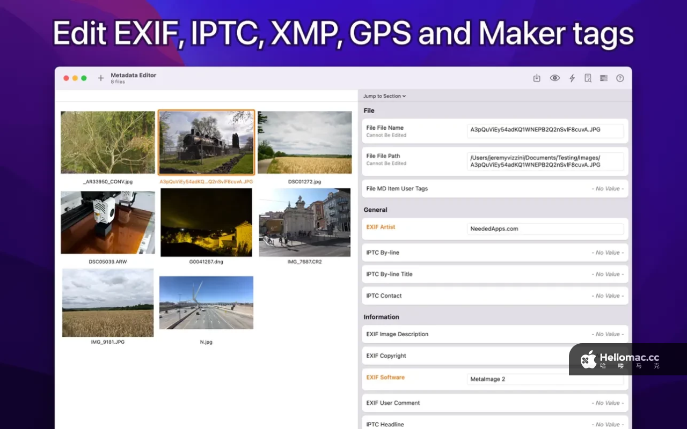Click the IPTC Contact No Value field

coord(608,295)
